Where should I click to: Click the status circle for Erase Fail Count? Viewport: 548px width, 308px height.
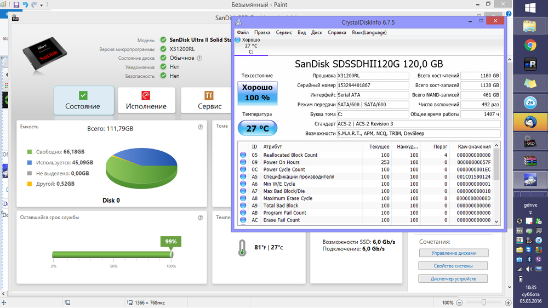pyautogui.click(x=243, y=220)
